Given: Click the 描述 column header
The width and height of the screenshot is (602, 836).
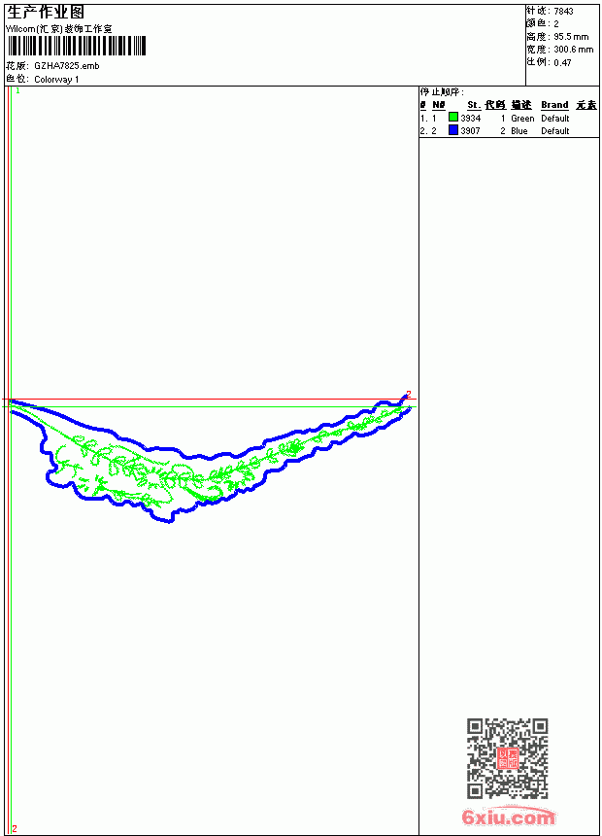Looking at the screenshot, I should 521,105.
